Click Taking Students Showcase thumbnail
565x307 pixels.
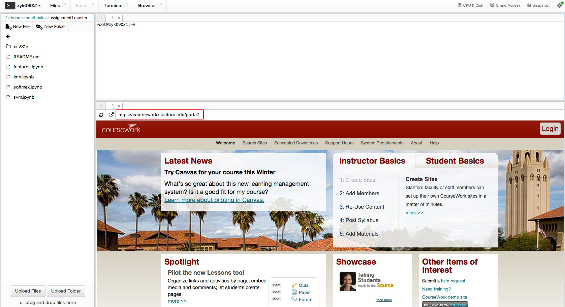pos(348,282)
